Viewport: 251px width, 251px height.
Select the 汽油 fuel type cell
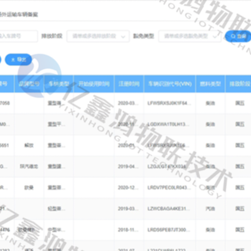pos(210,208)
